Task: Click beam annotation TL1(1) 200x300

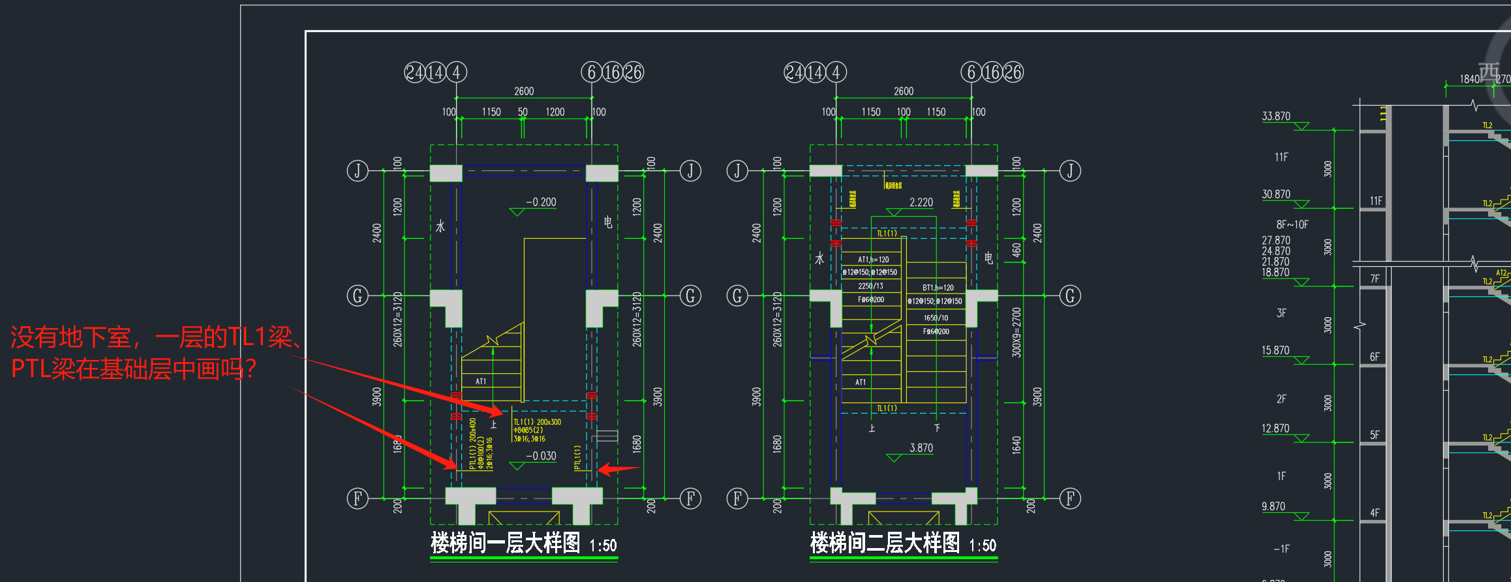Action: pos(537,422)
